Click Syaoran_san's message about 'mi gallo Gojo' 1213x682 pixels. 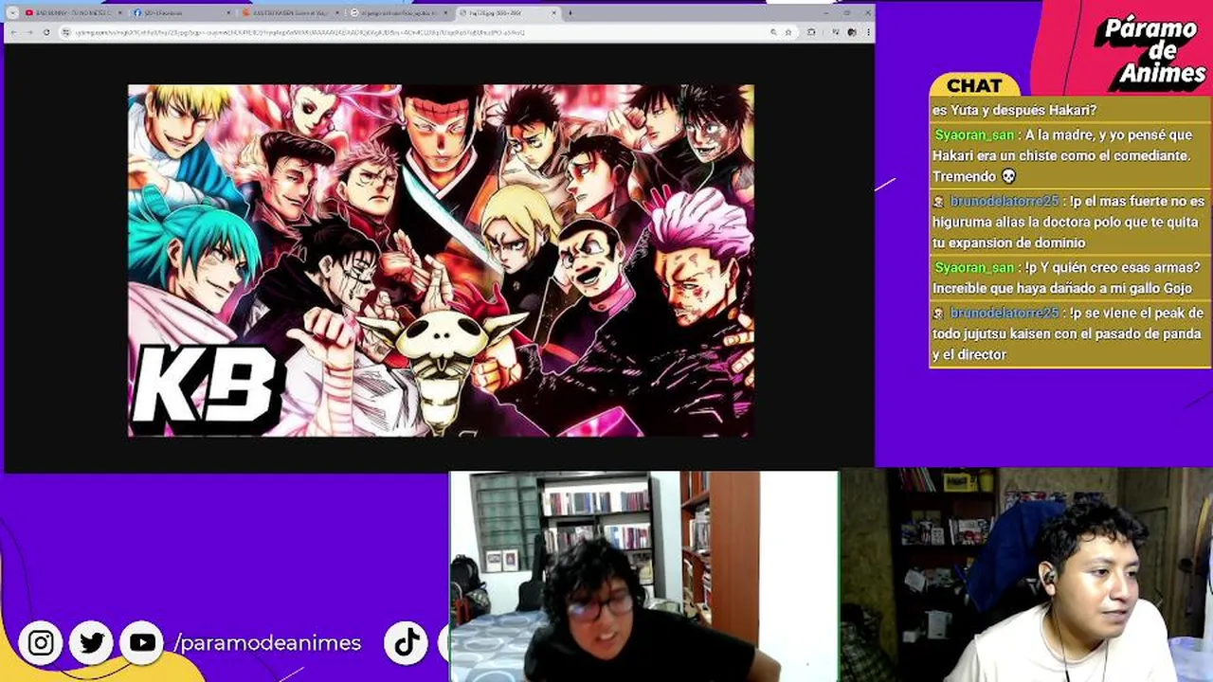(1069, 278)
